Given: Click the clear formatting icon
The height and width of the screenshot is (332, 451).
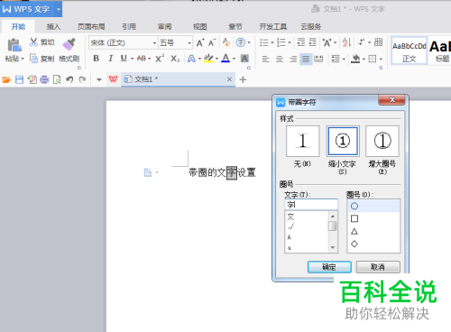Looking at the screenshot, I should pos(226,42).
